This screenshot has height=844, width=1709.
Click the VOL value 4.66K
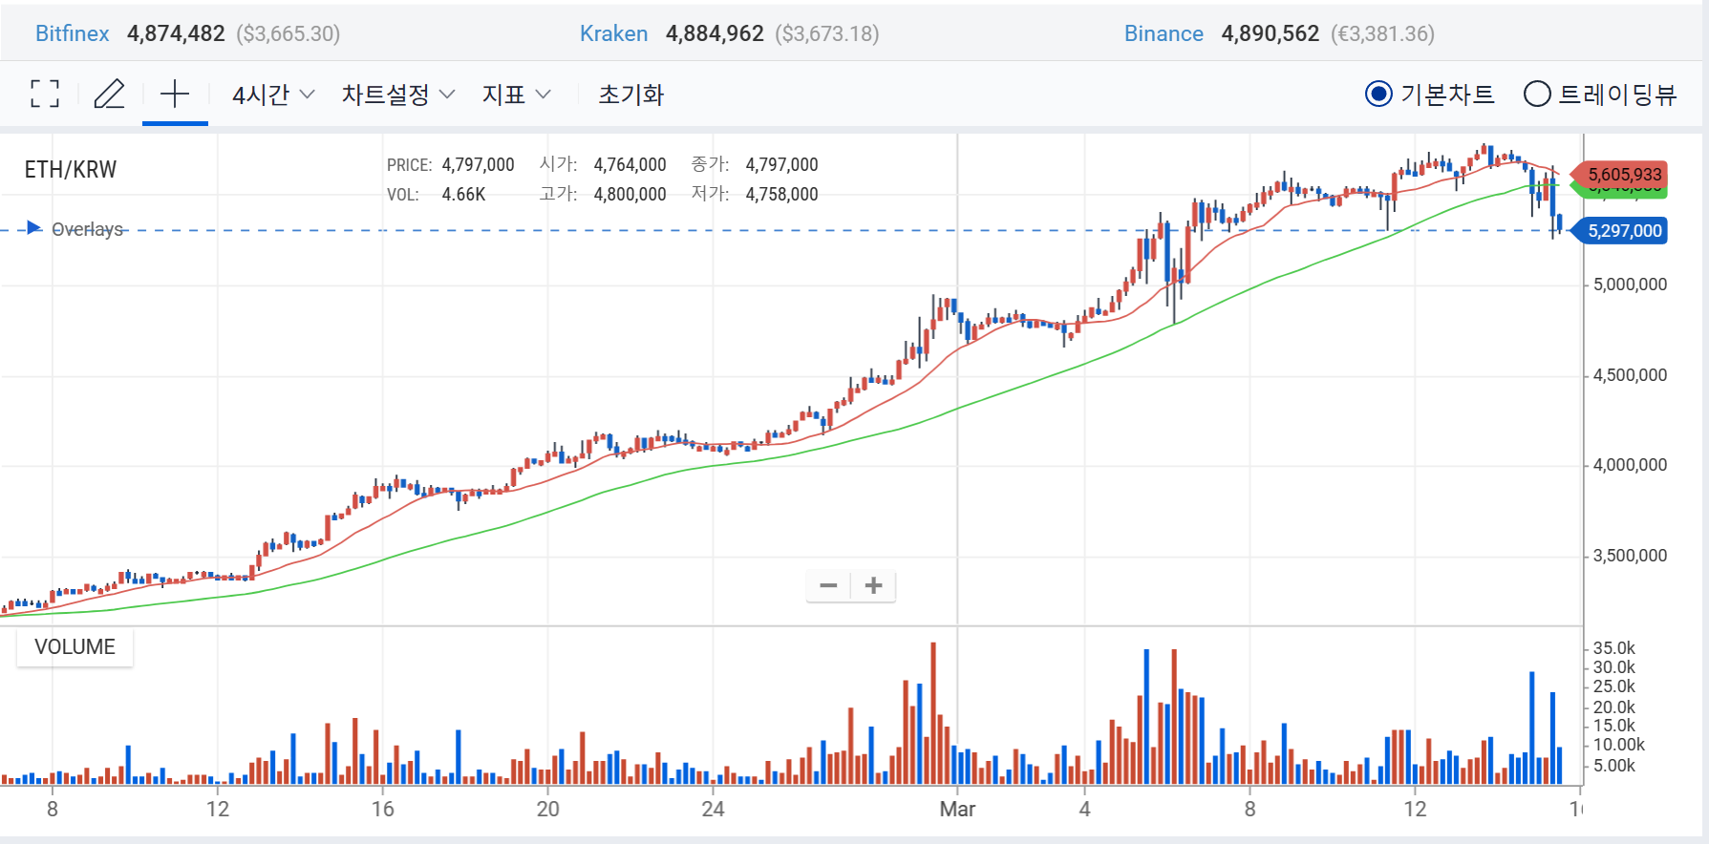coord(463,194)
